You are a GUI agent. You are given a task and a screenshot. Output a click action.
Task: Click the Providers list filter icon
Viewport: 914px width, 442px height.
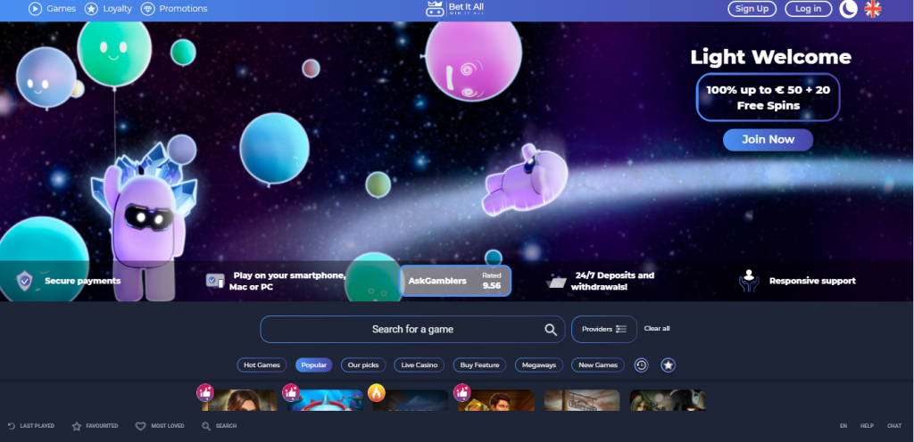pyautogui.click(x=621, y=329)
